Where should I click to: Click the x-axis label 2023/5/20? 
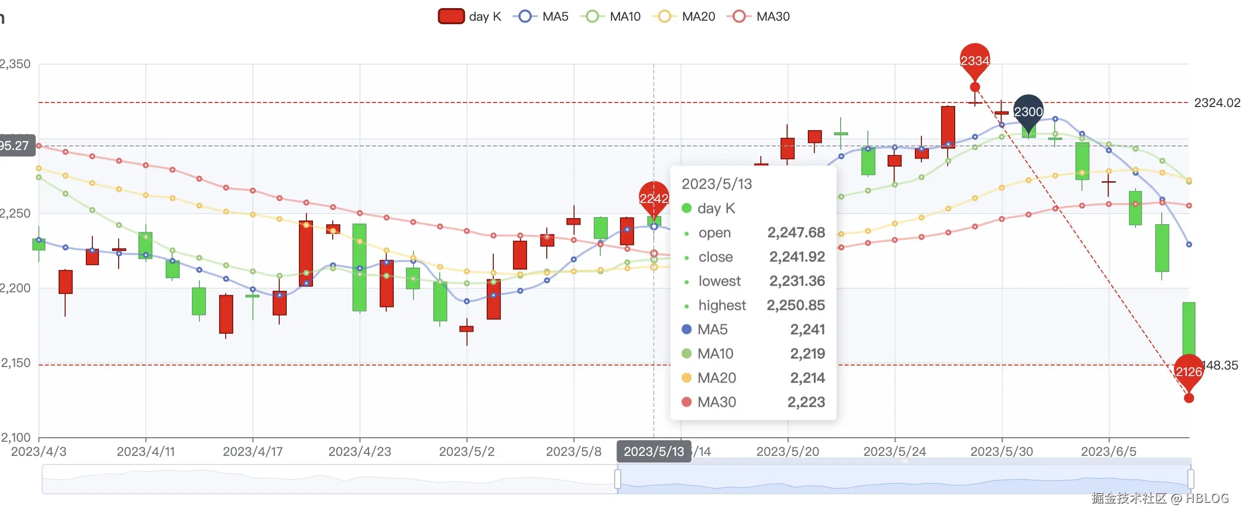point(788,451)
